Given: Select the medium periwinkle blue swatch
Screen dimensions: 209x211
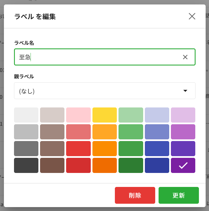Looking at the screenshot, I should 157,132.
